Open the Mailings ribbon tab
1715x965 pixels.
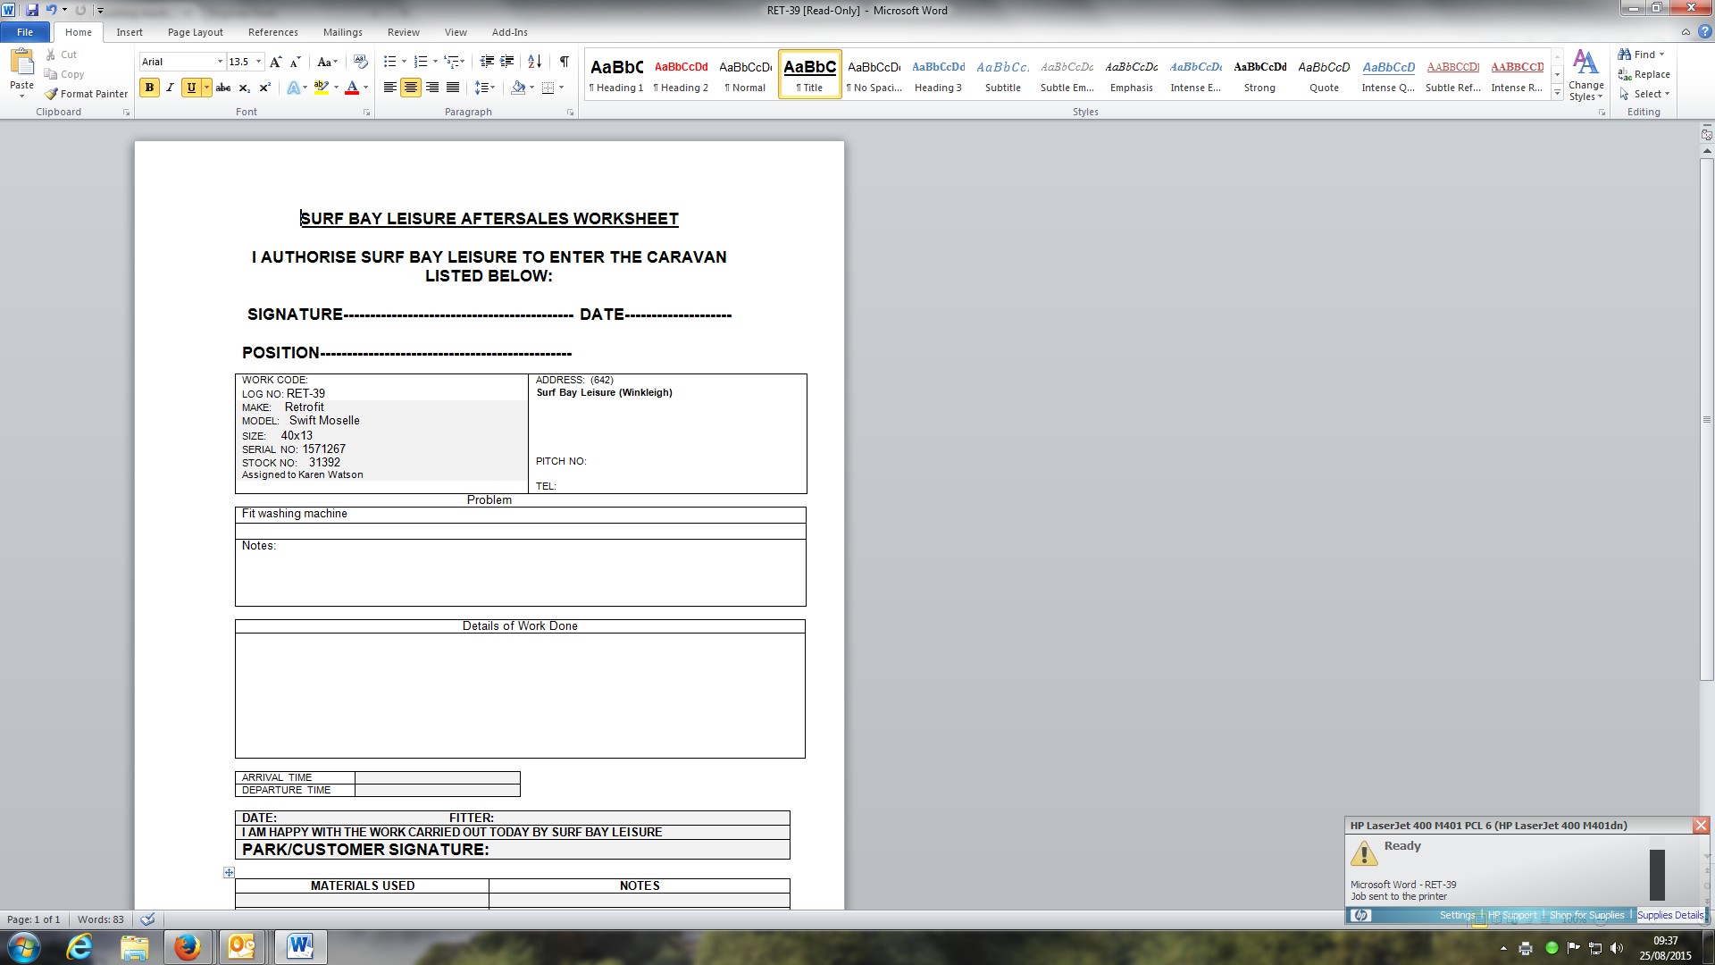342,32
